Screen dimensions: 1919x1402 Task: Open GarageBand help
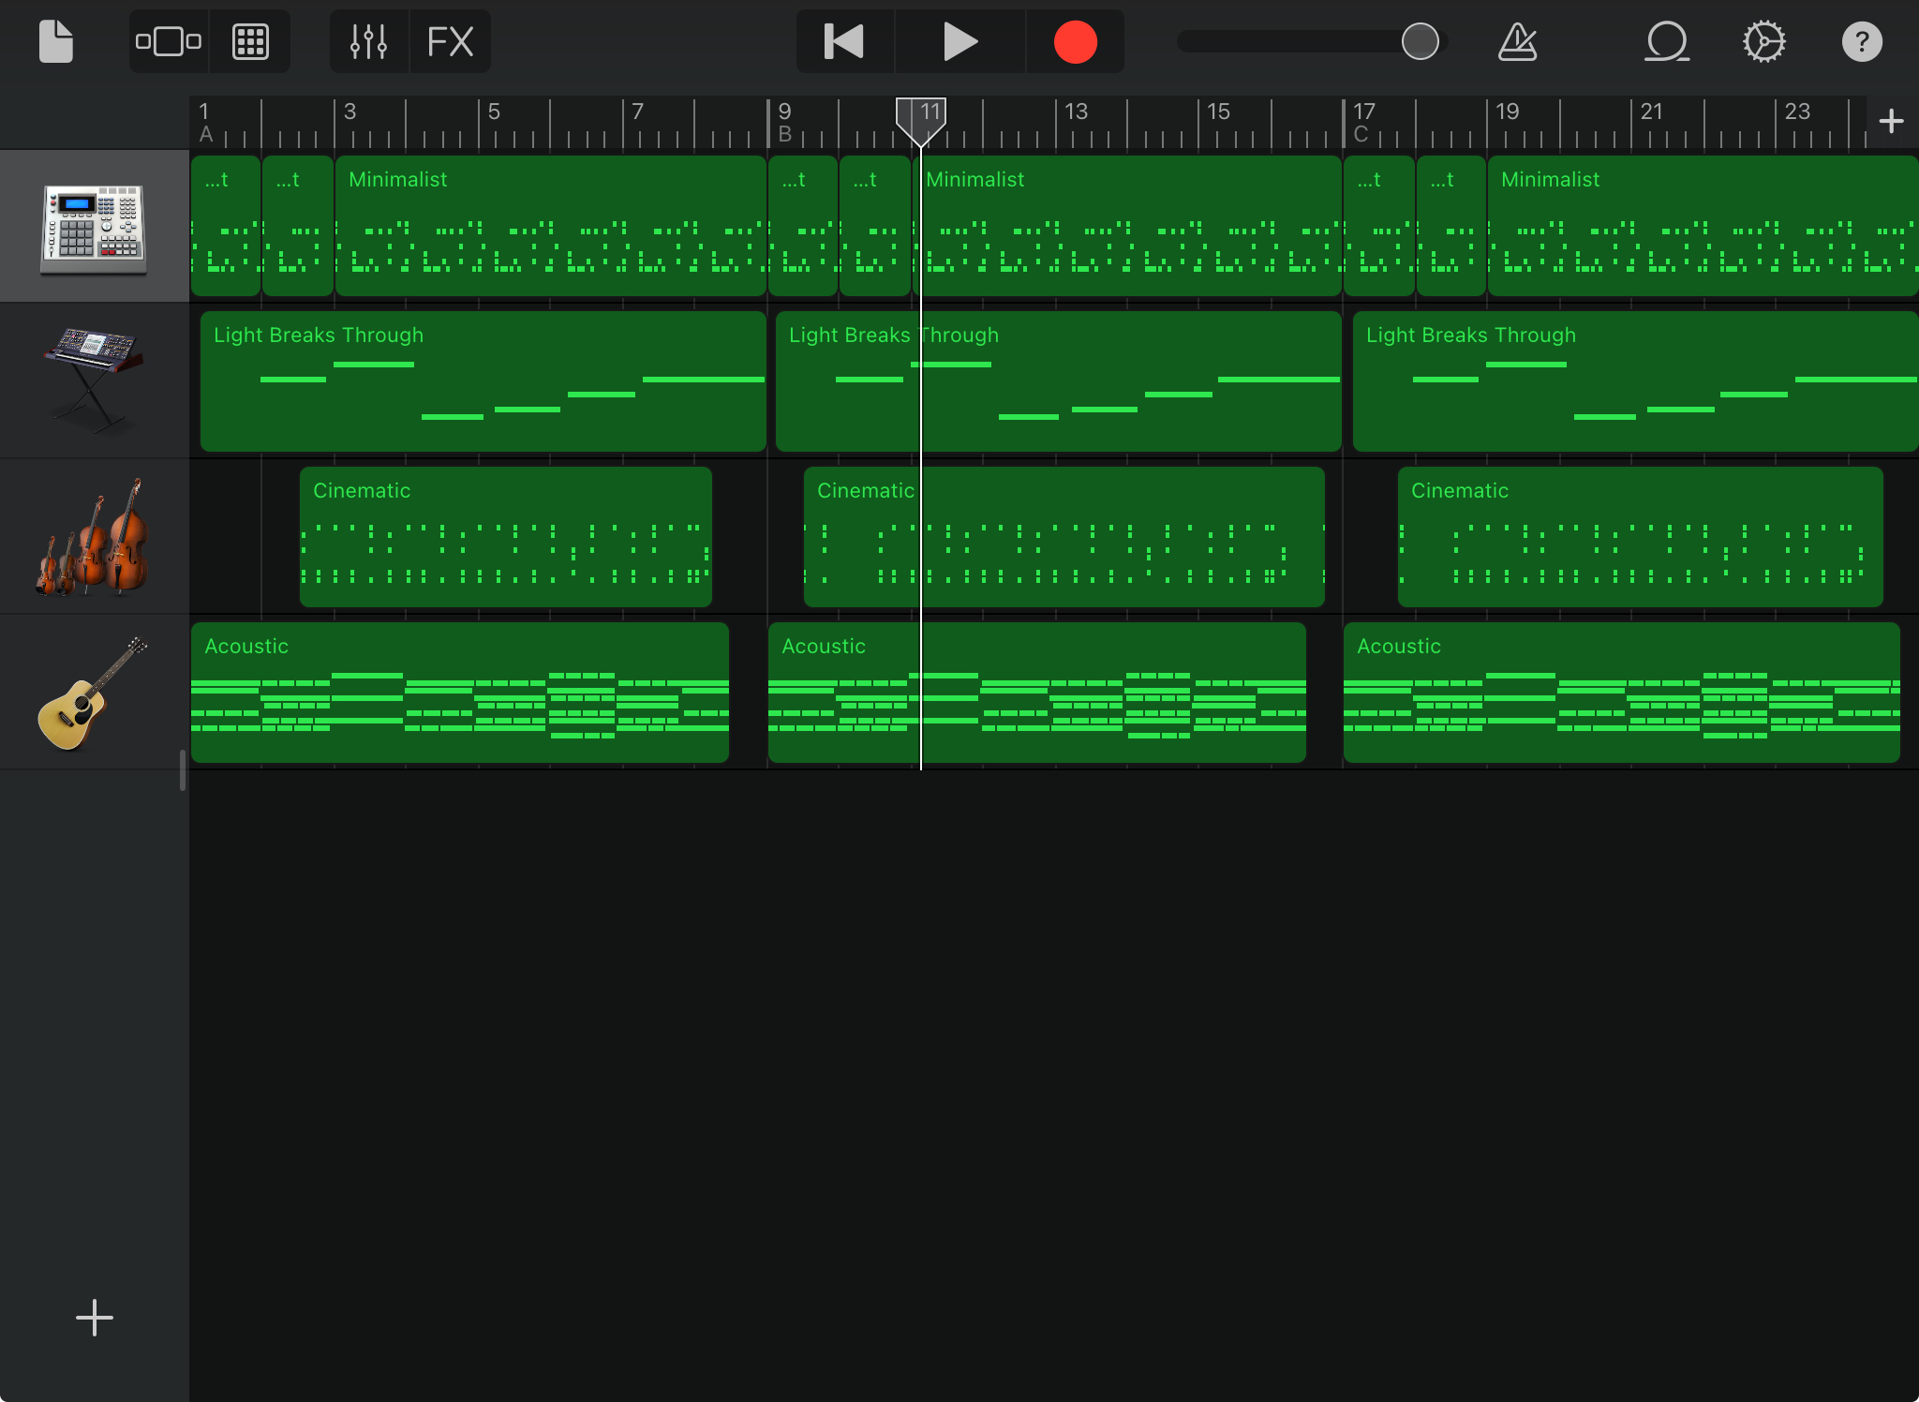pos(1863,41)
